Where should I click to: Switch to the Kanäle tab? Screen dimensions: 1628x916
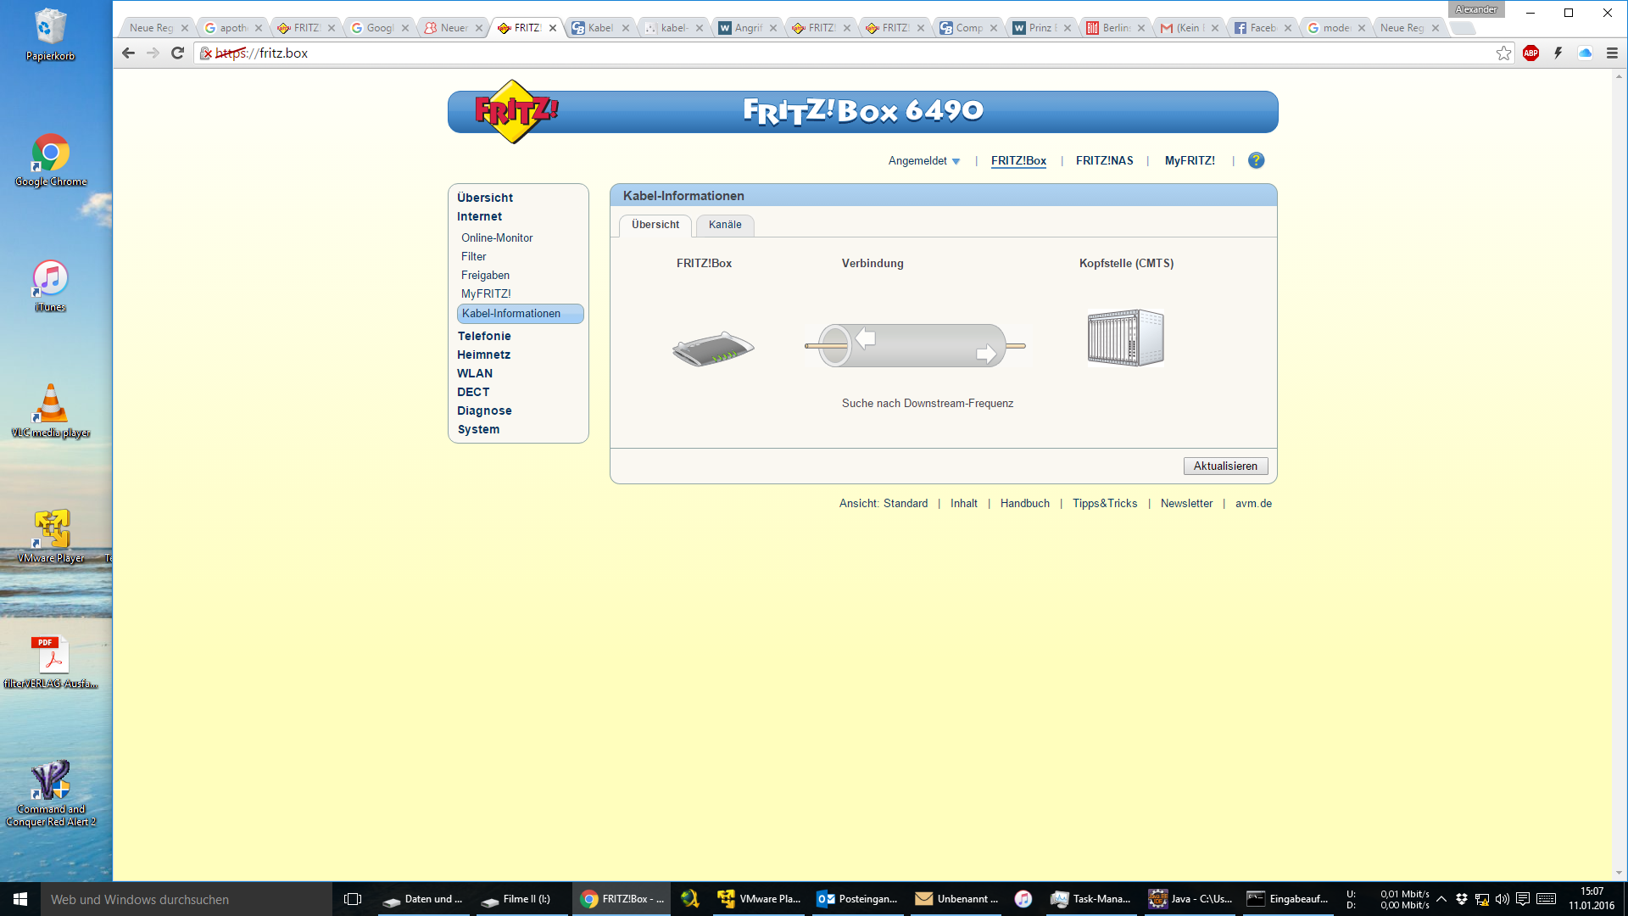pos(725,225)
